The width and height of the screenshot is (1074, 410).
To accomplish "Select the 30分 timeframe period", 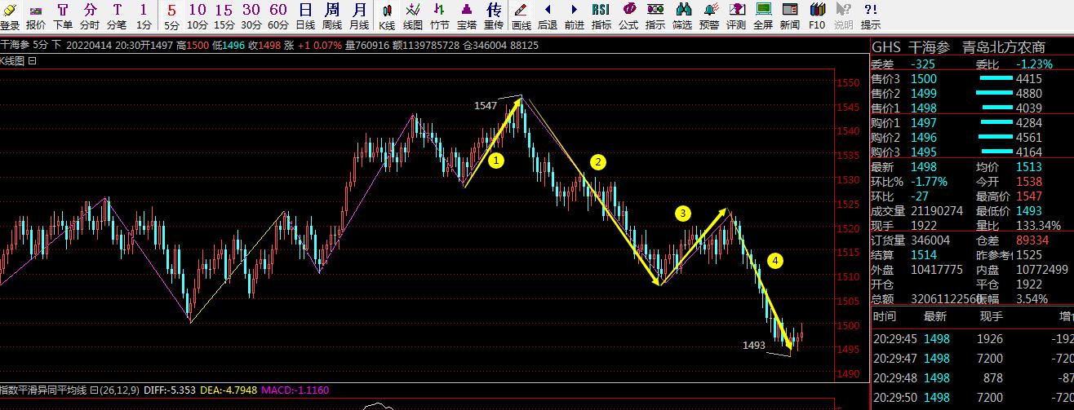I will coord(251,15).
